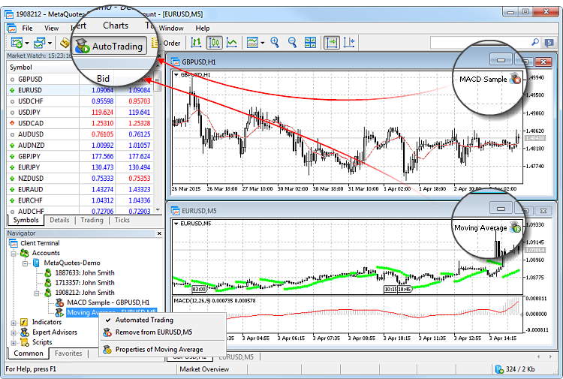Select the USDJPY row in Market Watch
The image size is (563, 379).
click(30, 112)
